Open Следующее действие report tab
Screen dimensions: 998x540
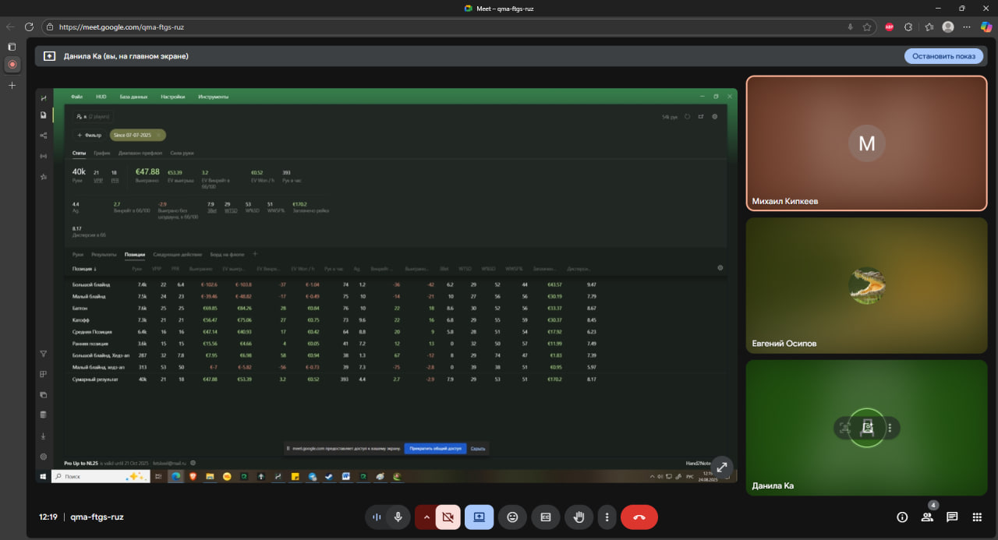click(x=178, y=254)
